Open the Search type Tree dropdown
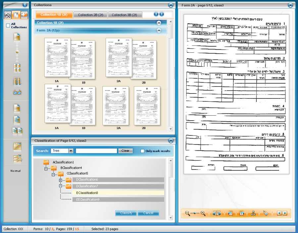This screenshot has height=233, width=298. coord(71,151)
